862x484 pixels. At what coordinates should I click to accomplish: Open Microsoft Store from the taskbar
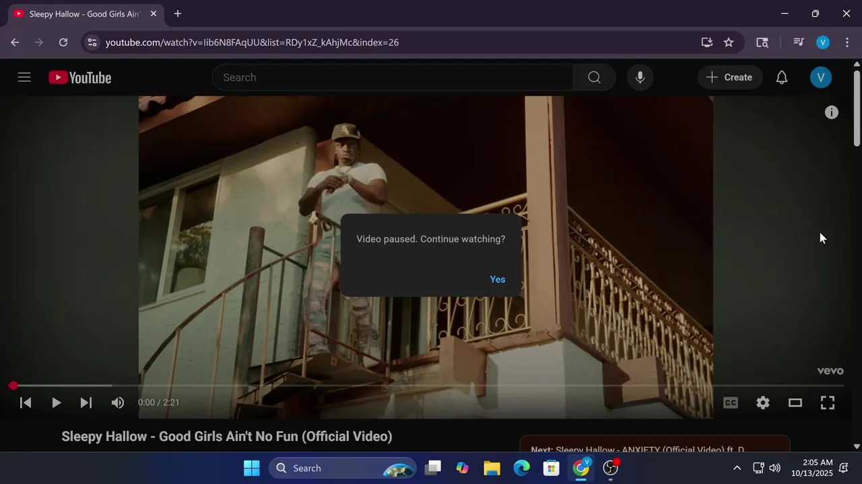pyautogui.click(x=552, y=468)
